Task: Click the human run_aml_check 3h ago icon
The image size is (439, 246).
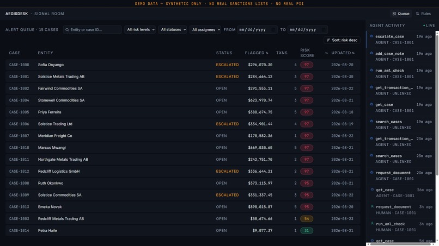Action: pos(372,223)
